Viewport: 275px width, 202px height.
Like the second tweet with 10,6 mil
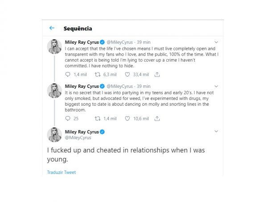click(x=127, y=119)
